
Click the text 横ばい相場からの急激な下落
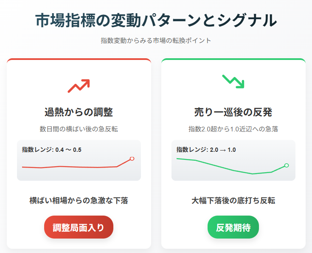click(x=79, y=201)
